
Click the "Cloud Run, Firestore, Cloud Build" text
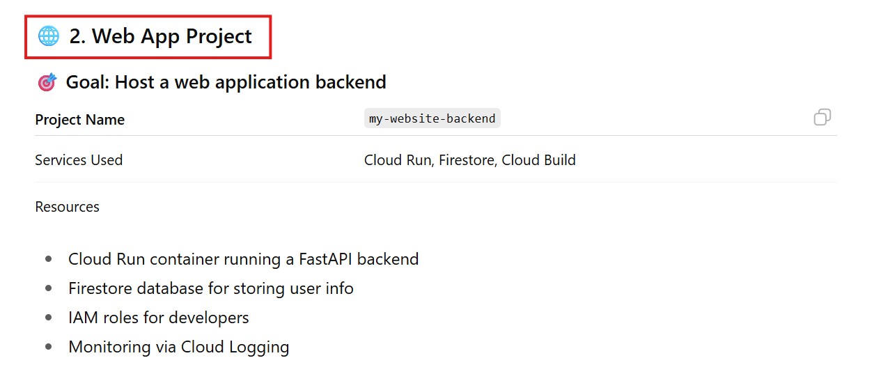[x=469, y=160]
